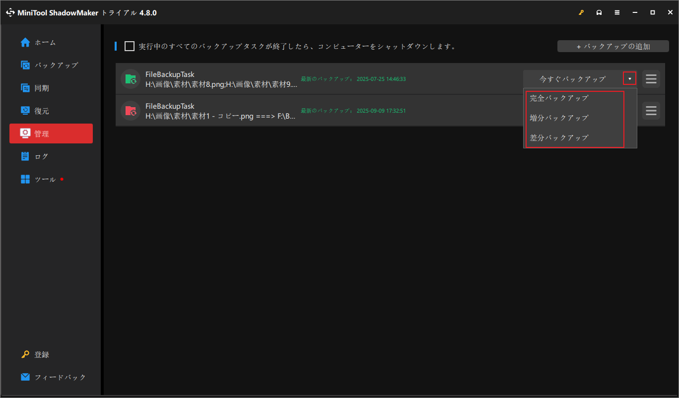Switch to the 同期 page
The image size is (679, 398).
[51, 88]
